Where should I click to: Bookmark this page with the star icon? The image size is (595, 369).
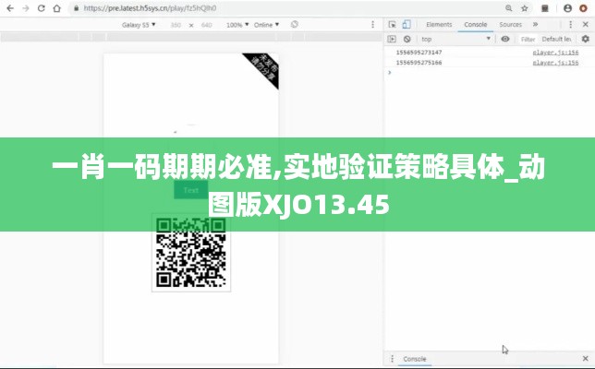coord(525,8)
